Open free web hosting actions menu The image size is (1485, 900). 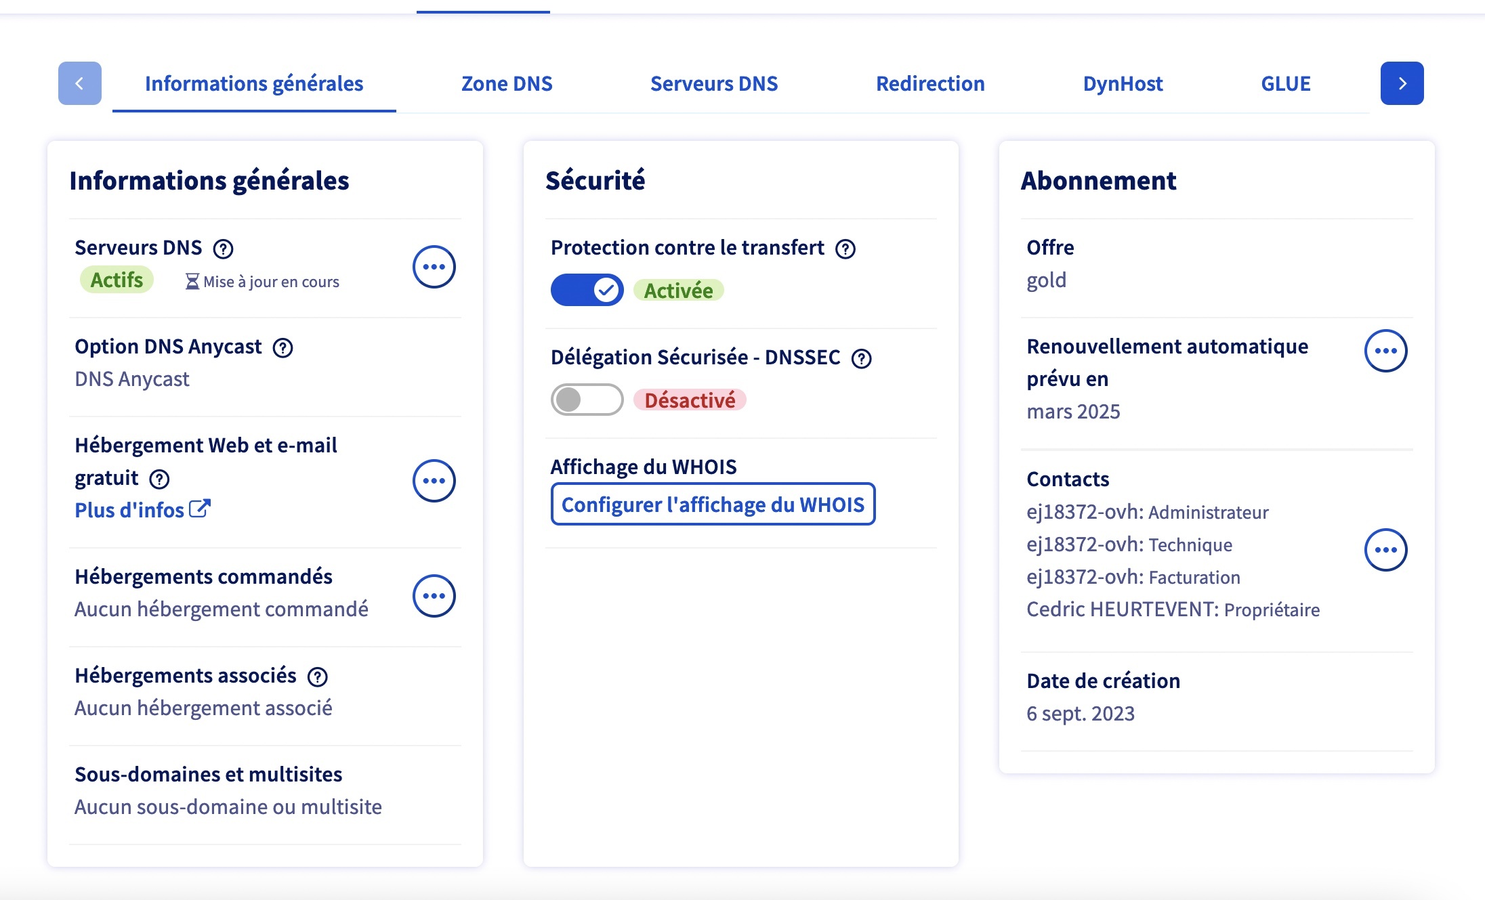point(434,481)
